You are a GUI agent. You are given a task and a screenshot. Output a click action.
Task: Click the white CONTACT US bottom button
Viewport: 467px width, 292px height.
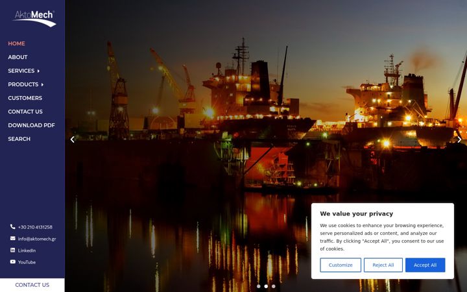pyautogui.click(x=32, y=285)
